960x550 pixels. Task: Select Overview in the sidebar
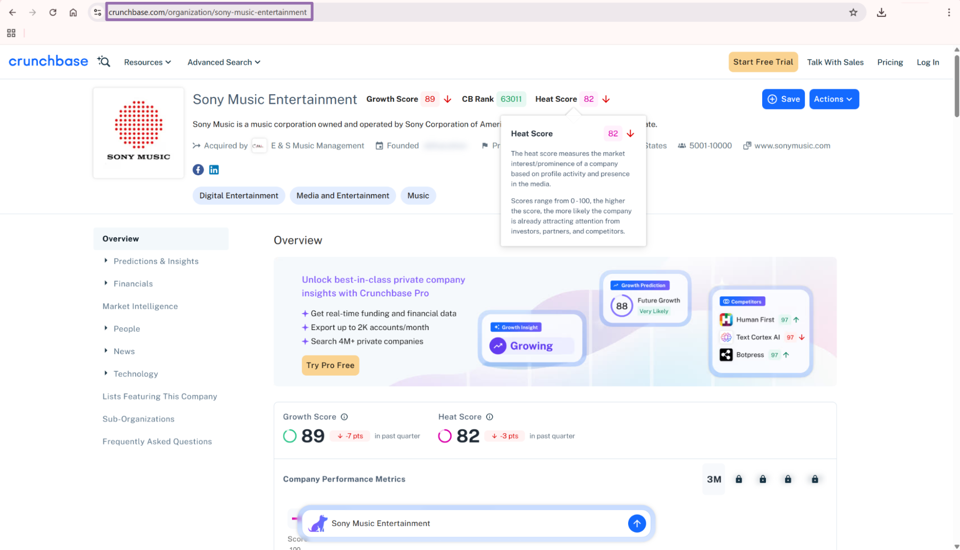161,239
